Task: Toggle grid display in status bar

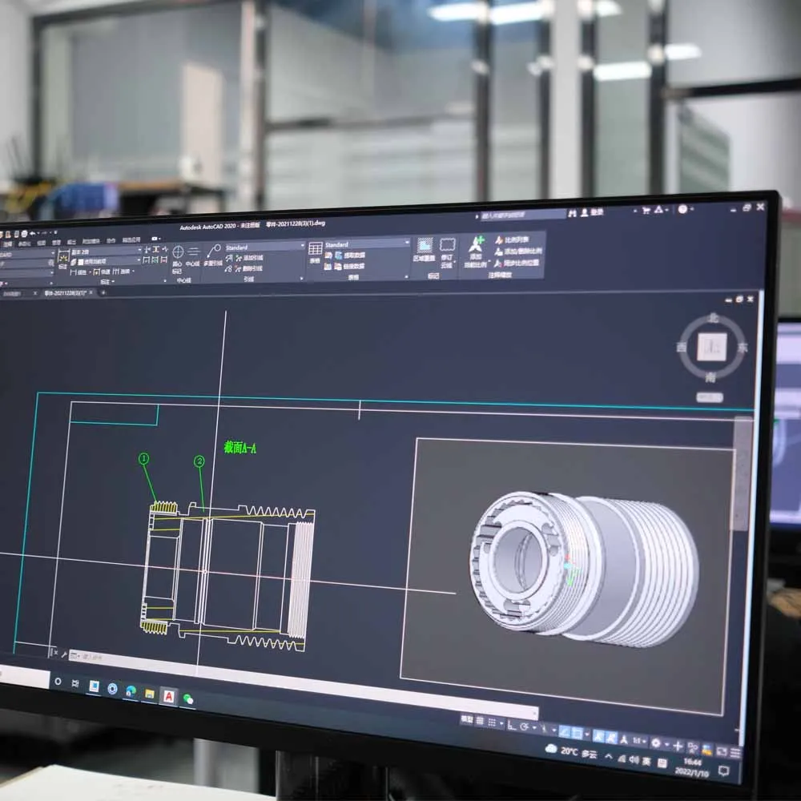Action: click(480, 721)
